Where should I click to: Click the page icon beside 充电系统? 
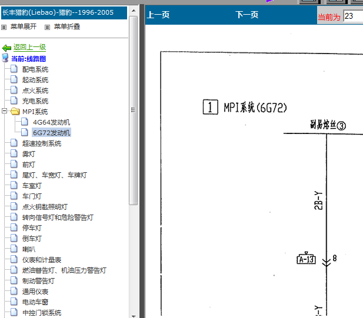pyautogui.click(x=14, y=101)
